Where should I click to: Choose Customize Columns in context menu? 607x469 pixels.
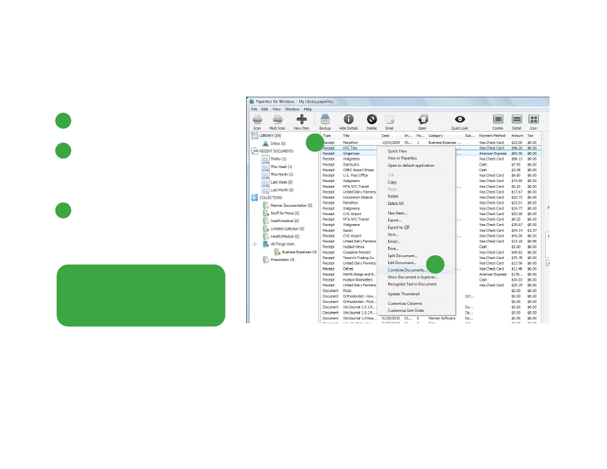click(x=416, y=304)
